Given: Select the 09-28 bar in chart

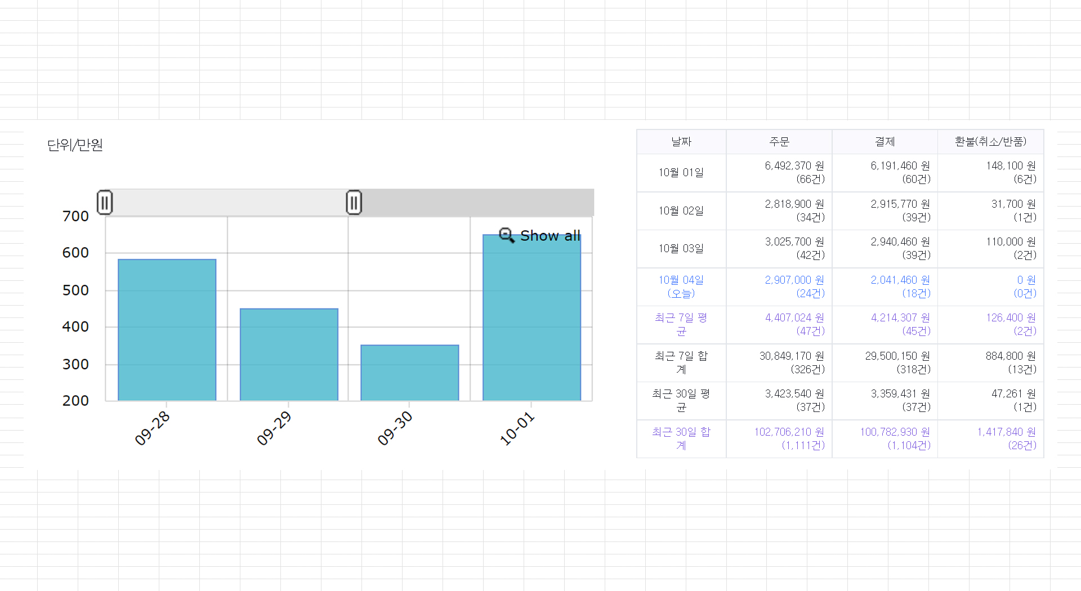Looking at the screenshot, I should coord(167,330).
